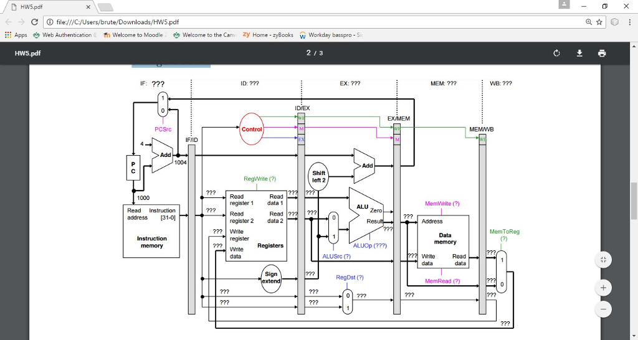This screenshot has height=340, width=638.
Task: Open the browser zoom indicator
Action: pyautogui.click(x=588, y=22)
